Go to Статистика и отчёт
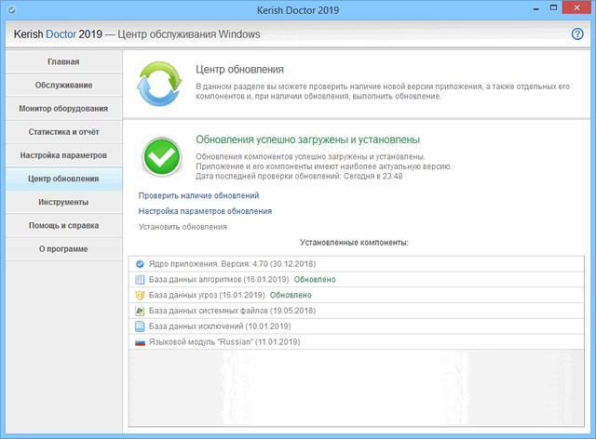Image resolution: width=596 pixels, height=439 pixels. [62, 132]
